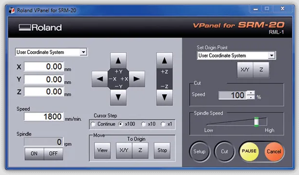The image size is (299, 175).
Task: Jog the tool in +Y direction with up arrow
Action: click(118, 60)
